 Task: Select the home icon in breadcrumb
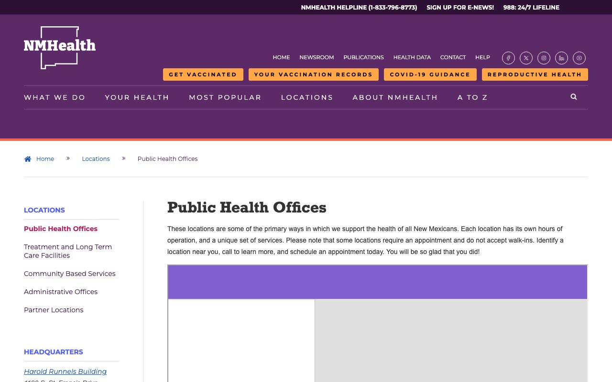[28, 159]
